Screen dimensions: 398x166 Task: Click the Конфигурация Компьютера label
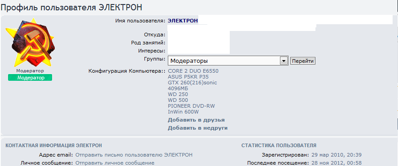(127, 71)
